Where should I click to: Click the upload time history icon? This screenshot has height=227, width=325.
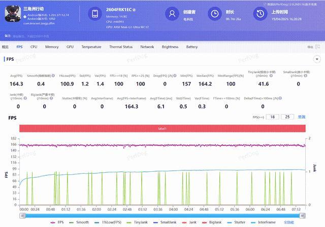[x=261, y=14]
